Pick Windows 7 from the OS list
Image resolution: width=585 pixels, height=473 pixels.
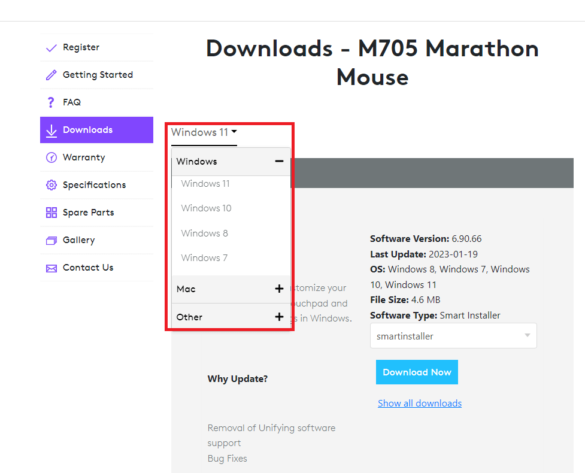(204, 258)
